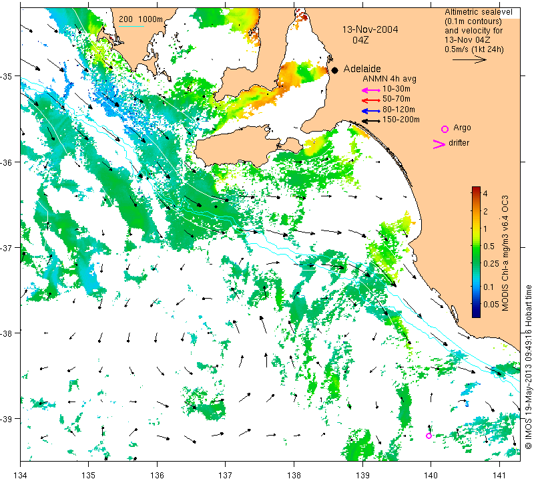Screen dimensions: 534x481
Task: Click the colour bar tick label '4'
Action: pos(486,194)
